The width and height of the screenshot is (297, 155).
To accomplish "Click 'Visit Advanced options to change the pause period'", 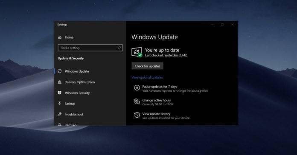I will (175, 91).
